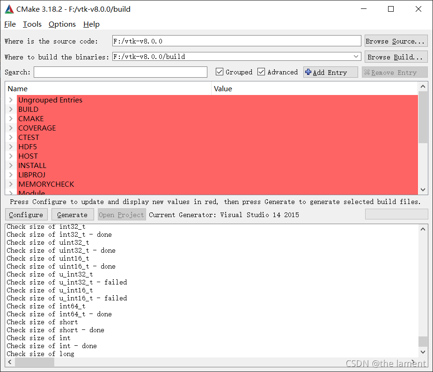Click the cache entries vertical scrollbar thumb

tap(423, 117)
